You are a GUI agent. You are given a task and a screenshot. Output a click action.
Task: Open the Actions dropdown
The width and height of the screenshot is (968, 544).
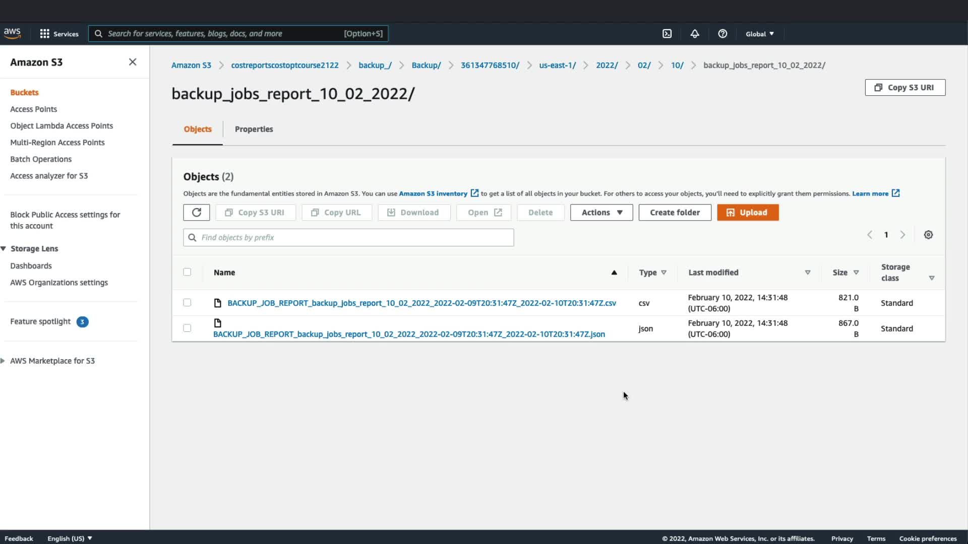601,213
